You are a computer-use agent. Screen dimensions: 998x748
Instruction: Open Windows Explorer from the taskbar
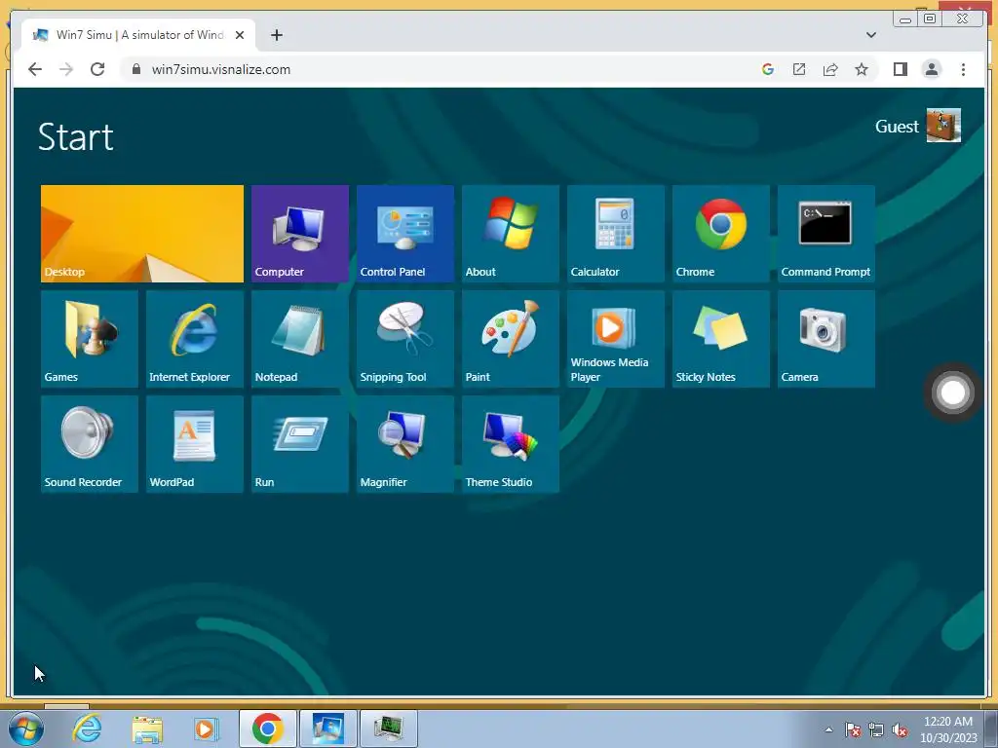pos(147,729)
